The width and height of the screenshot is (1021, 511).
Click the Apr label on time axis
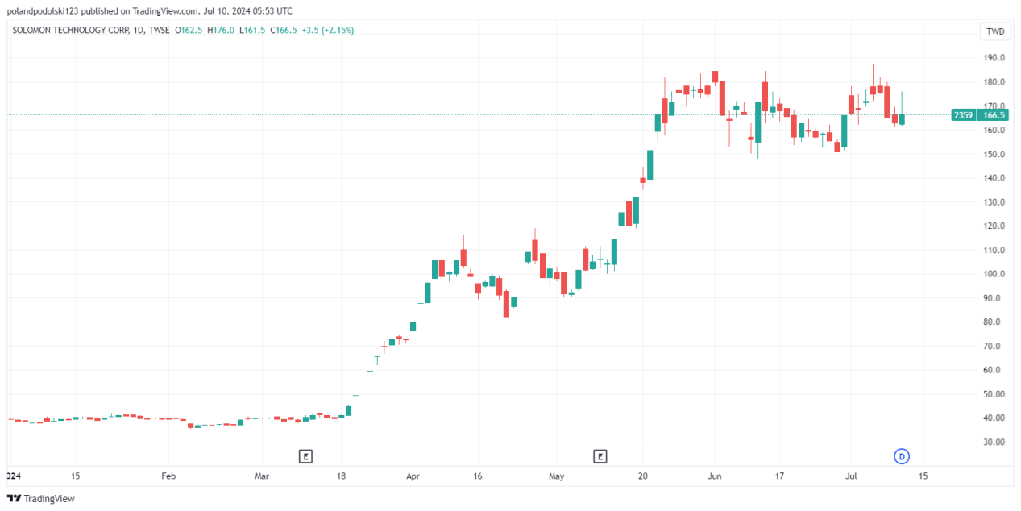click(x=411, y=476)
